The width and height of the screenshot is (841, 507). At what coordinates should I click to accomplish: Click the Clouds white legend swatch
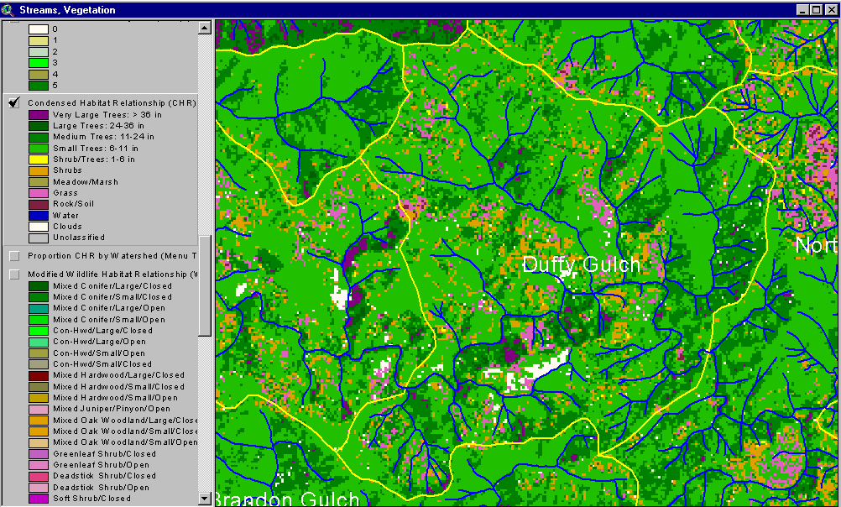click(39, 227)
